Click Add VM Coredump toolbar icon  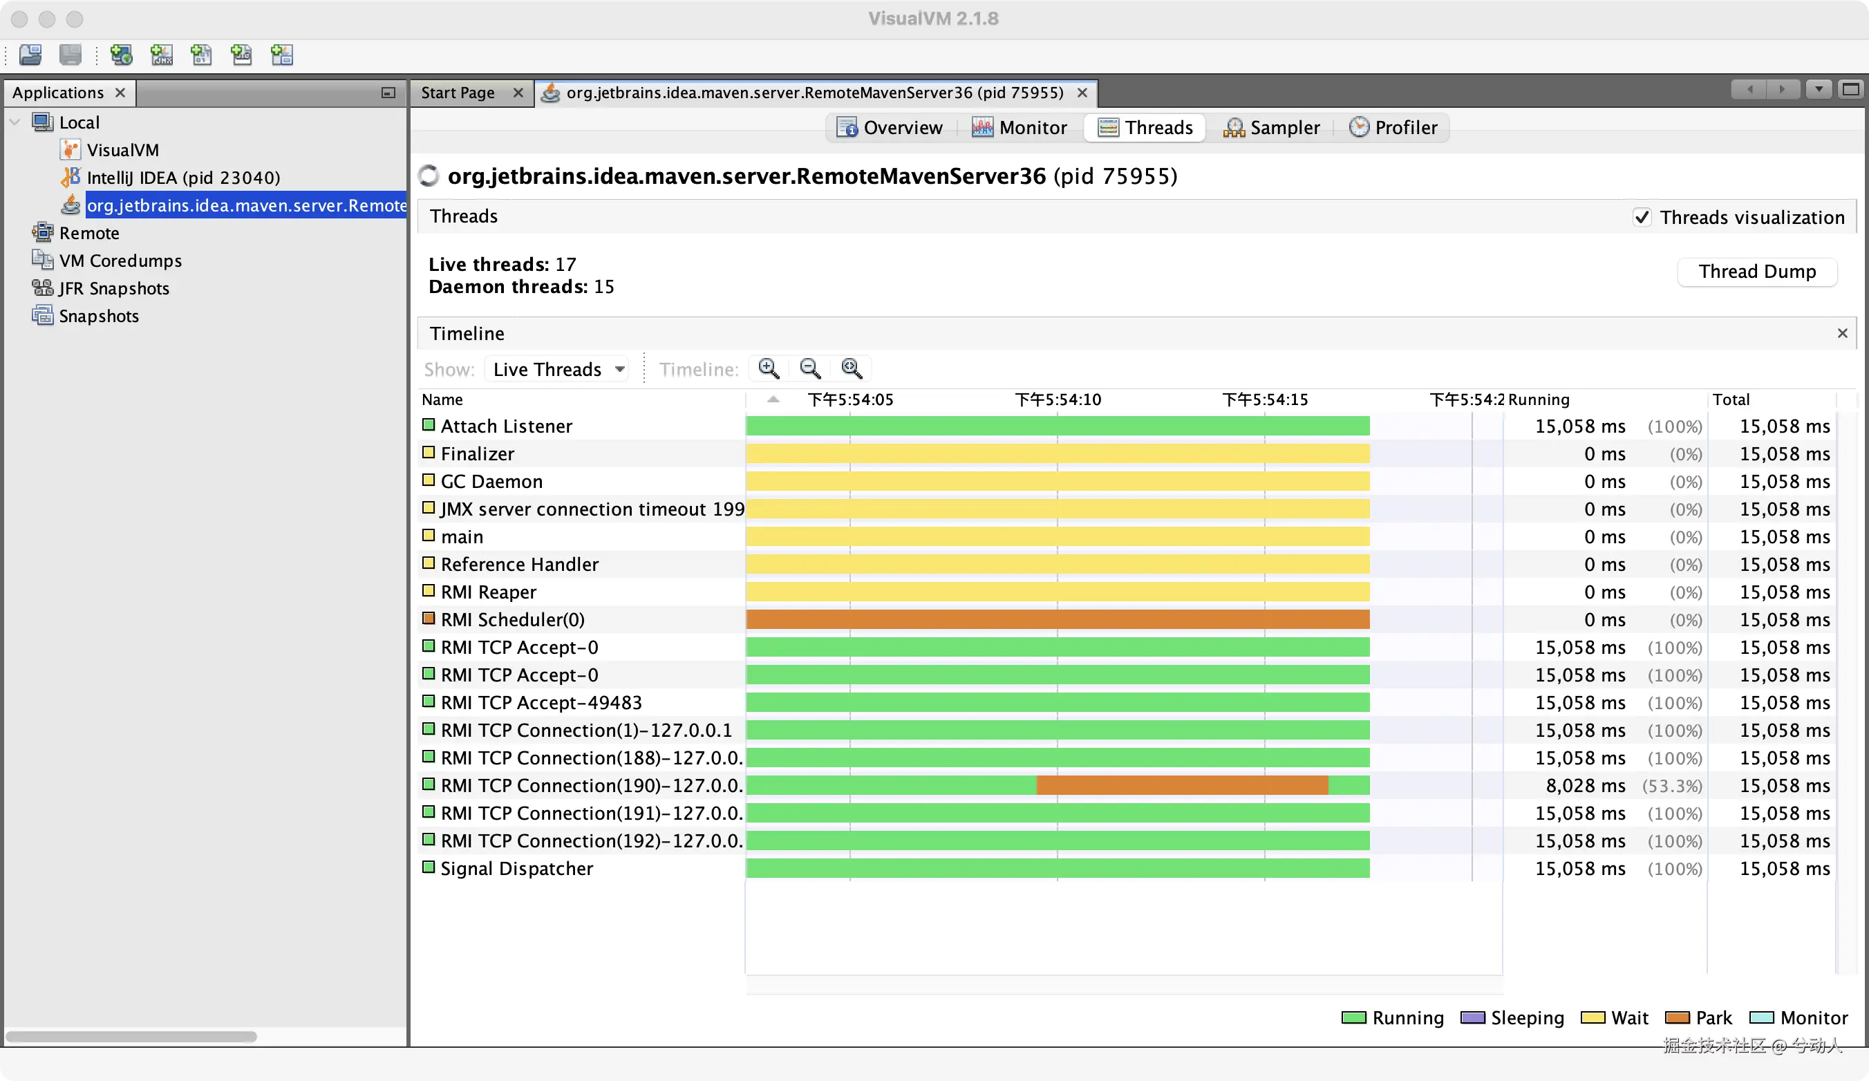click(201, 54)
